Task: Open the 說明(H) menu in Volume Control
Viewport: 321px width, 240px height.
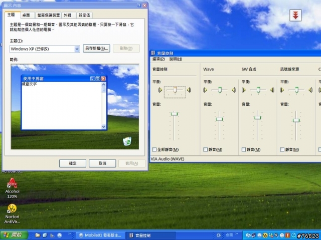Action: click(x=176, y=59)
